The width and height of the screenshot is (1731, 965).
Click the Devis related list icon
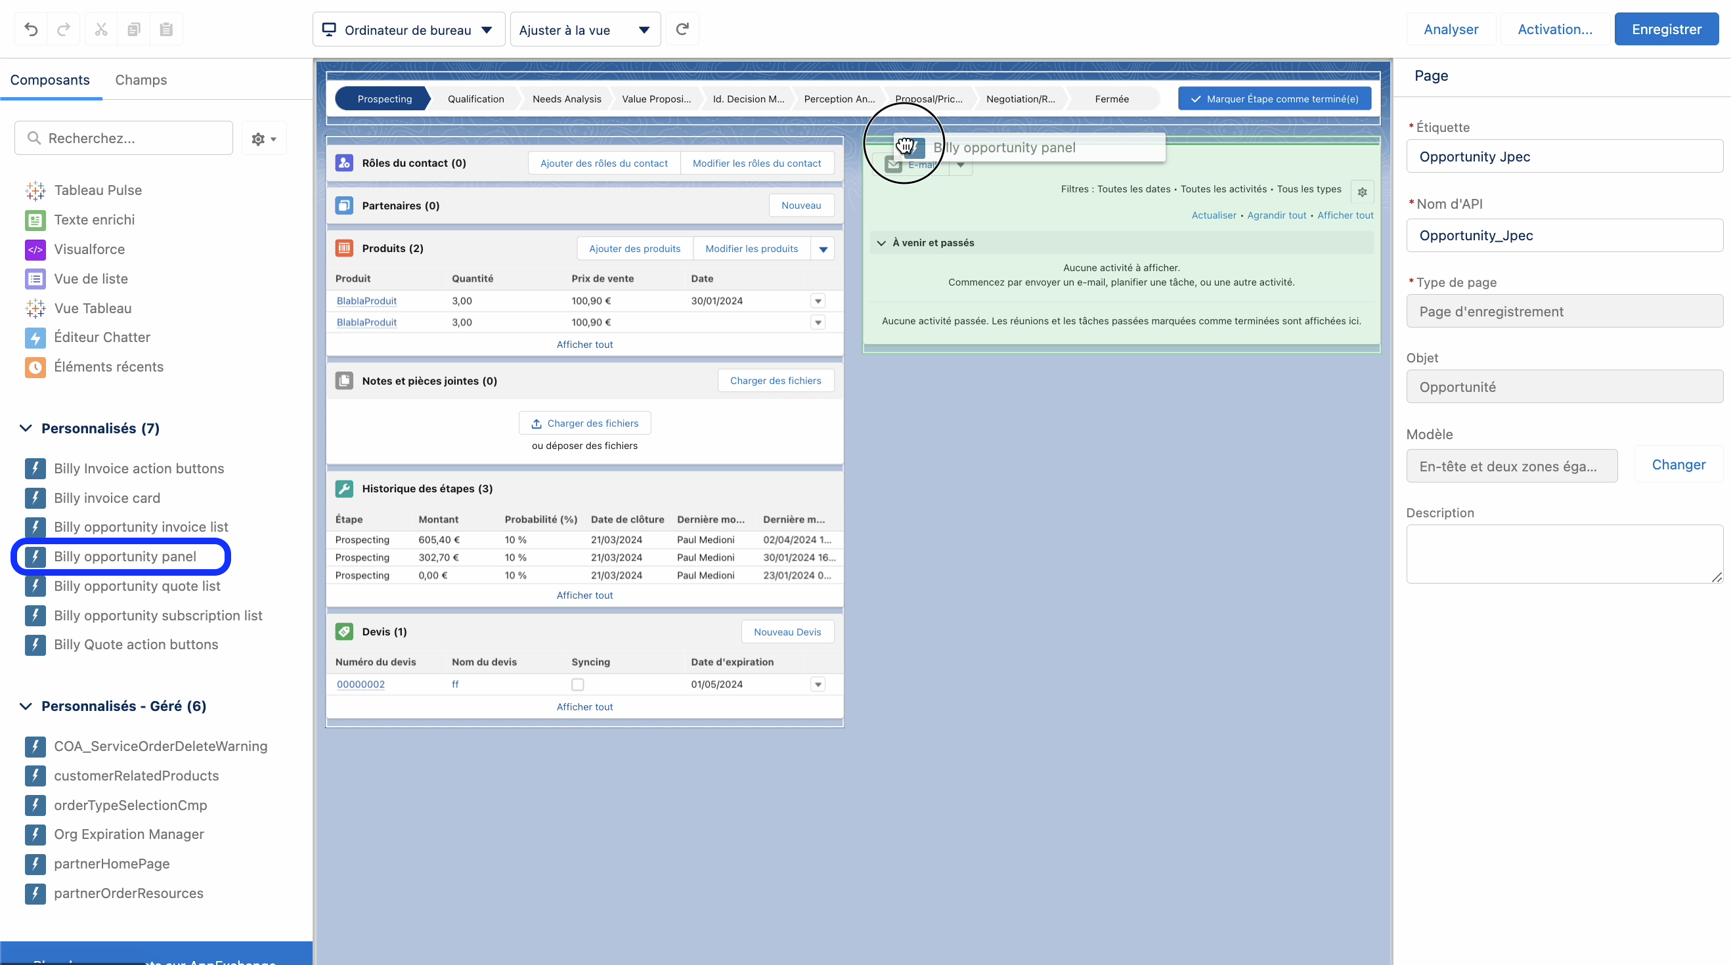click(x=344, y=632)
